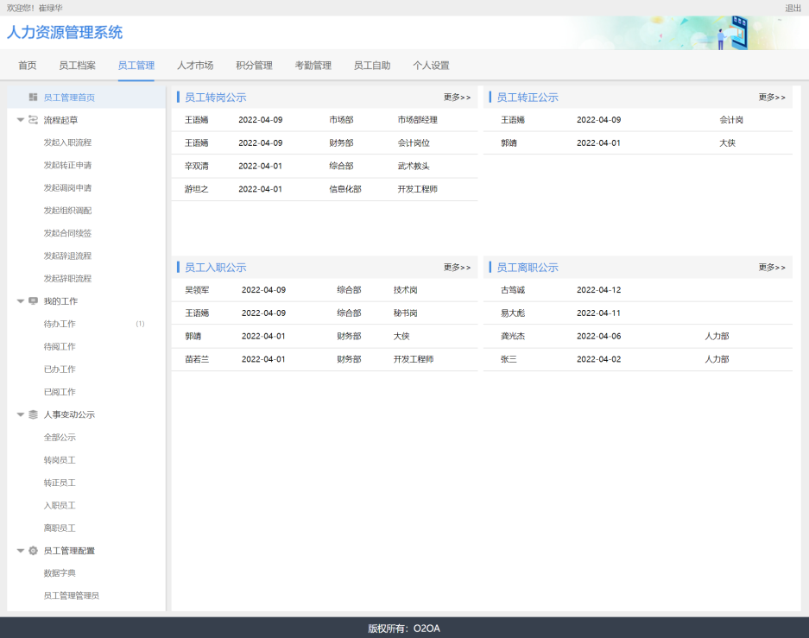Click the 我的工作 monitor icon
The height and width of the screenshot is (638, 809).
pos(33,301)
